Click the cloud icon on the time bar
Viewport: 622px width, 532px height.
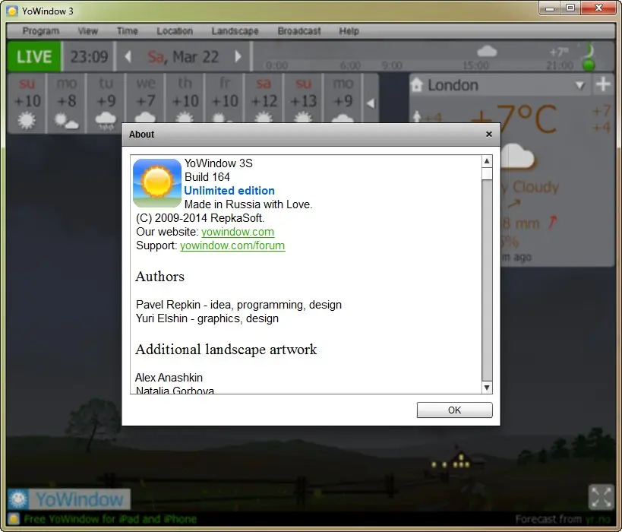[x=487, y=51]
